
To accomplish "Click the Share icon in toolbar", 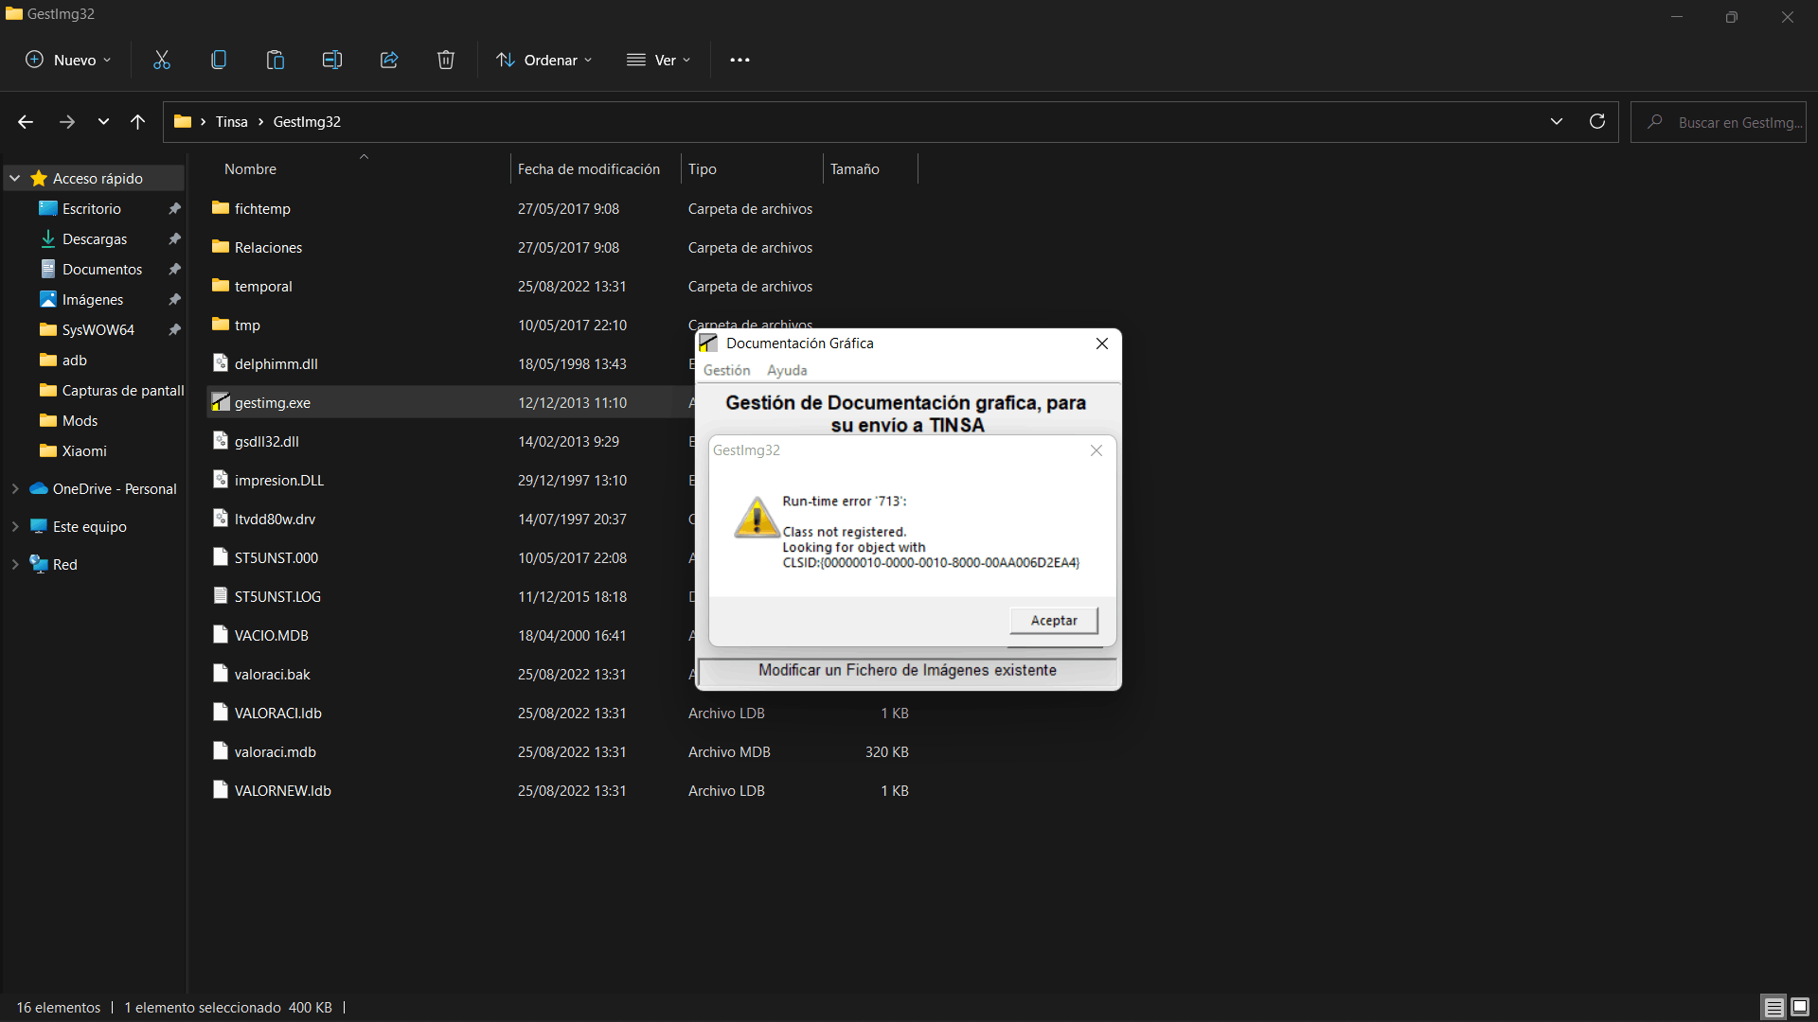I will [x=389, y=60].
